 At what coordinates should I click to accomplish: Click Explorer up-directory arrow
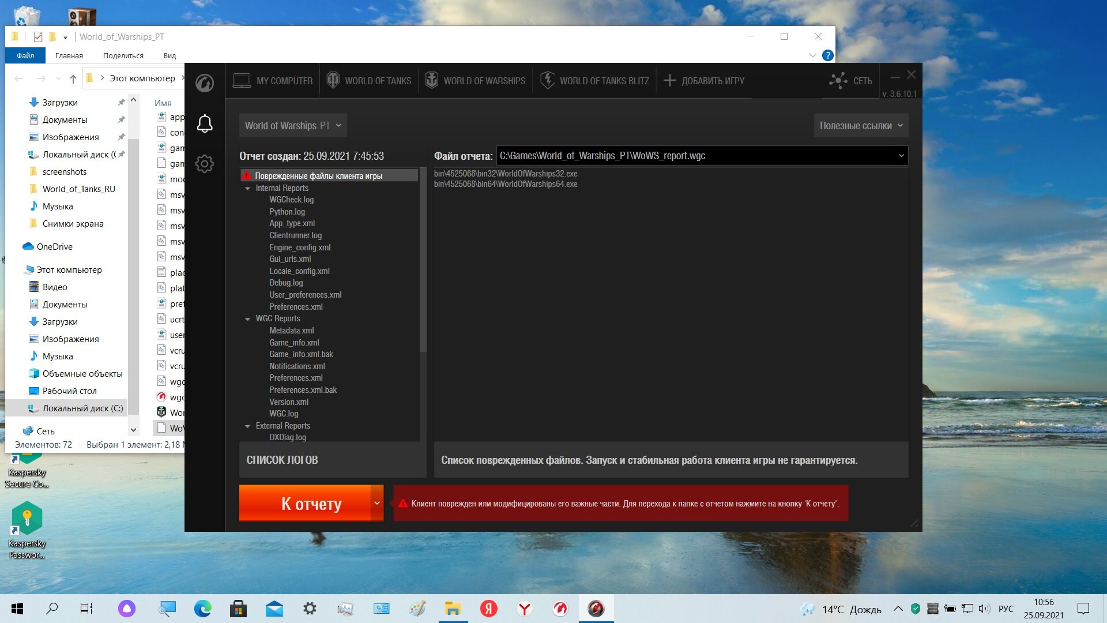73,78
